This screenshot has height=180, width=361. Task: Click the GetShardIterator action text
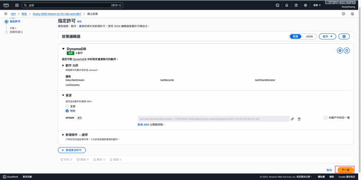point(265,80)
